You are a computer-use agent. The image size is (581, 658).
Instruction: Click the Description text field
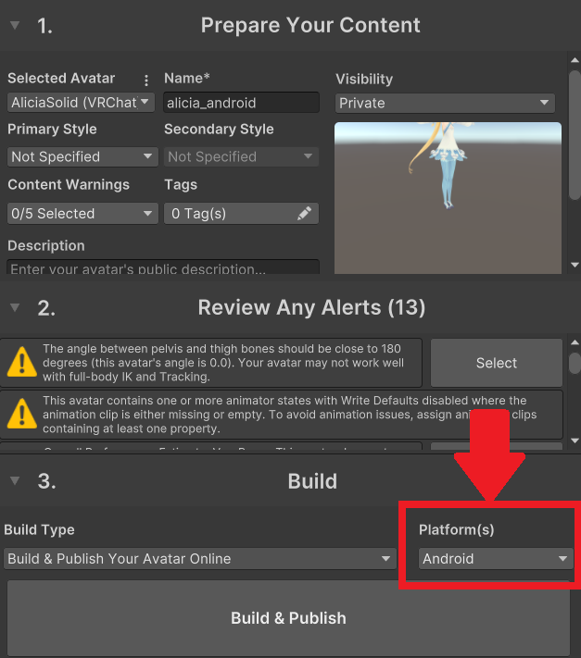(162, 268)
